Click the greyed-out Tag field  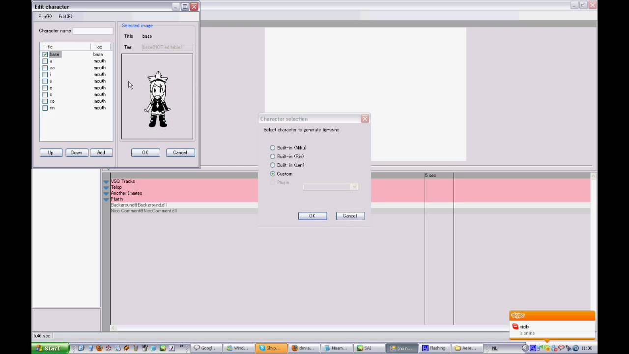pyautogui.click(x=167, y=47)
